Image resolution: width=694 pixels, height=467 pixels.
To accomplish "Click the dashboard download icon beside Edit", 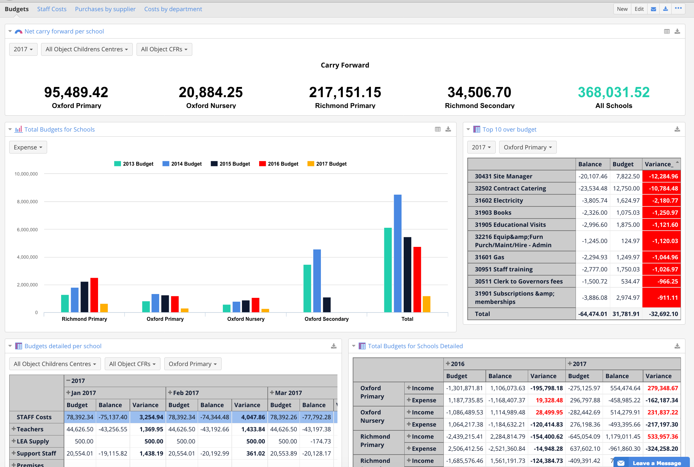I will 665,9.
